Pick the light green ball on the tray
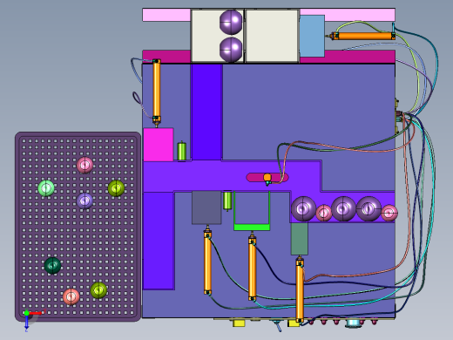This screenshot has height=340, width=453. click(46, 188)
